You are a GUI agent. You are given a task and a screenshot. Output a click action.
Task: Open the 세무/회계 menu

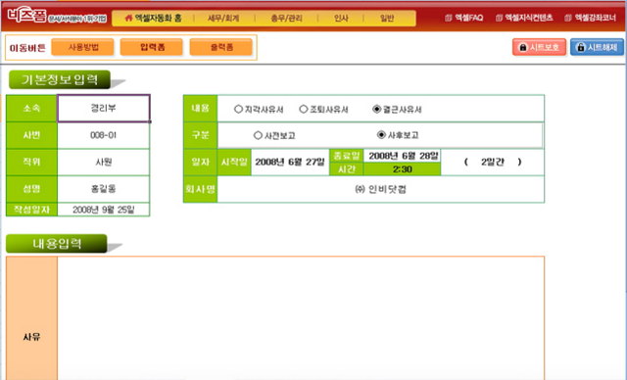pos(223,18)
